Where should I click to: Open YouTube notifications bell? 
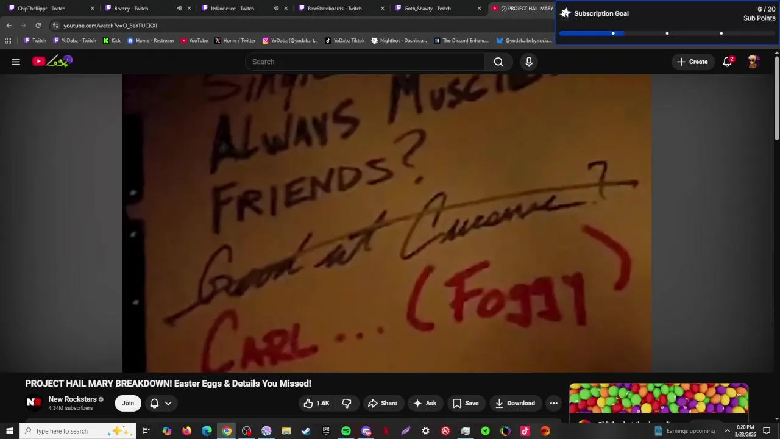(728, 62)
